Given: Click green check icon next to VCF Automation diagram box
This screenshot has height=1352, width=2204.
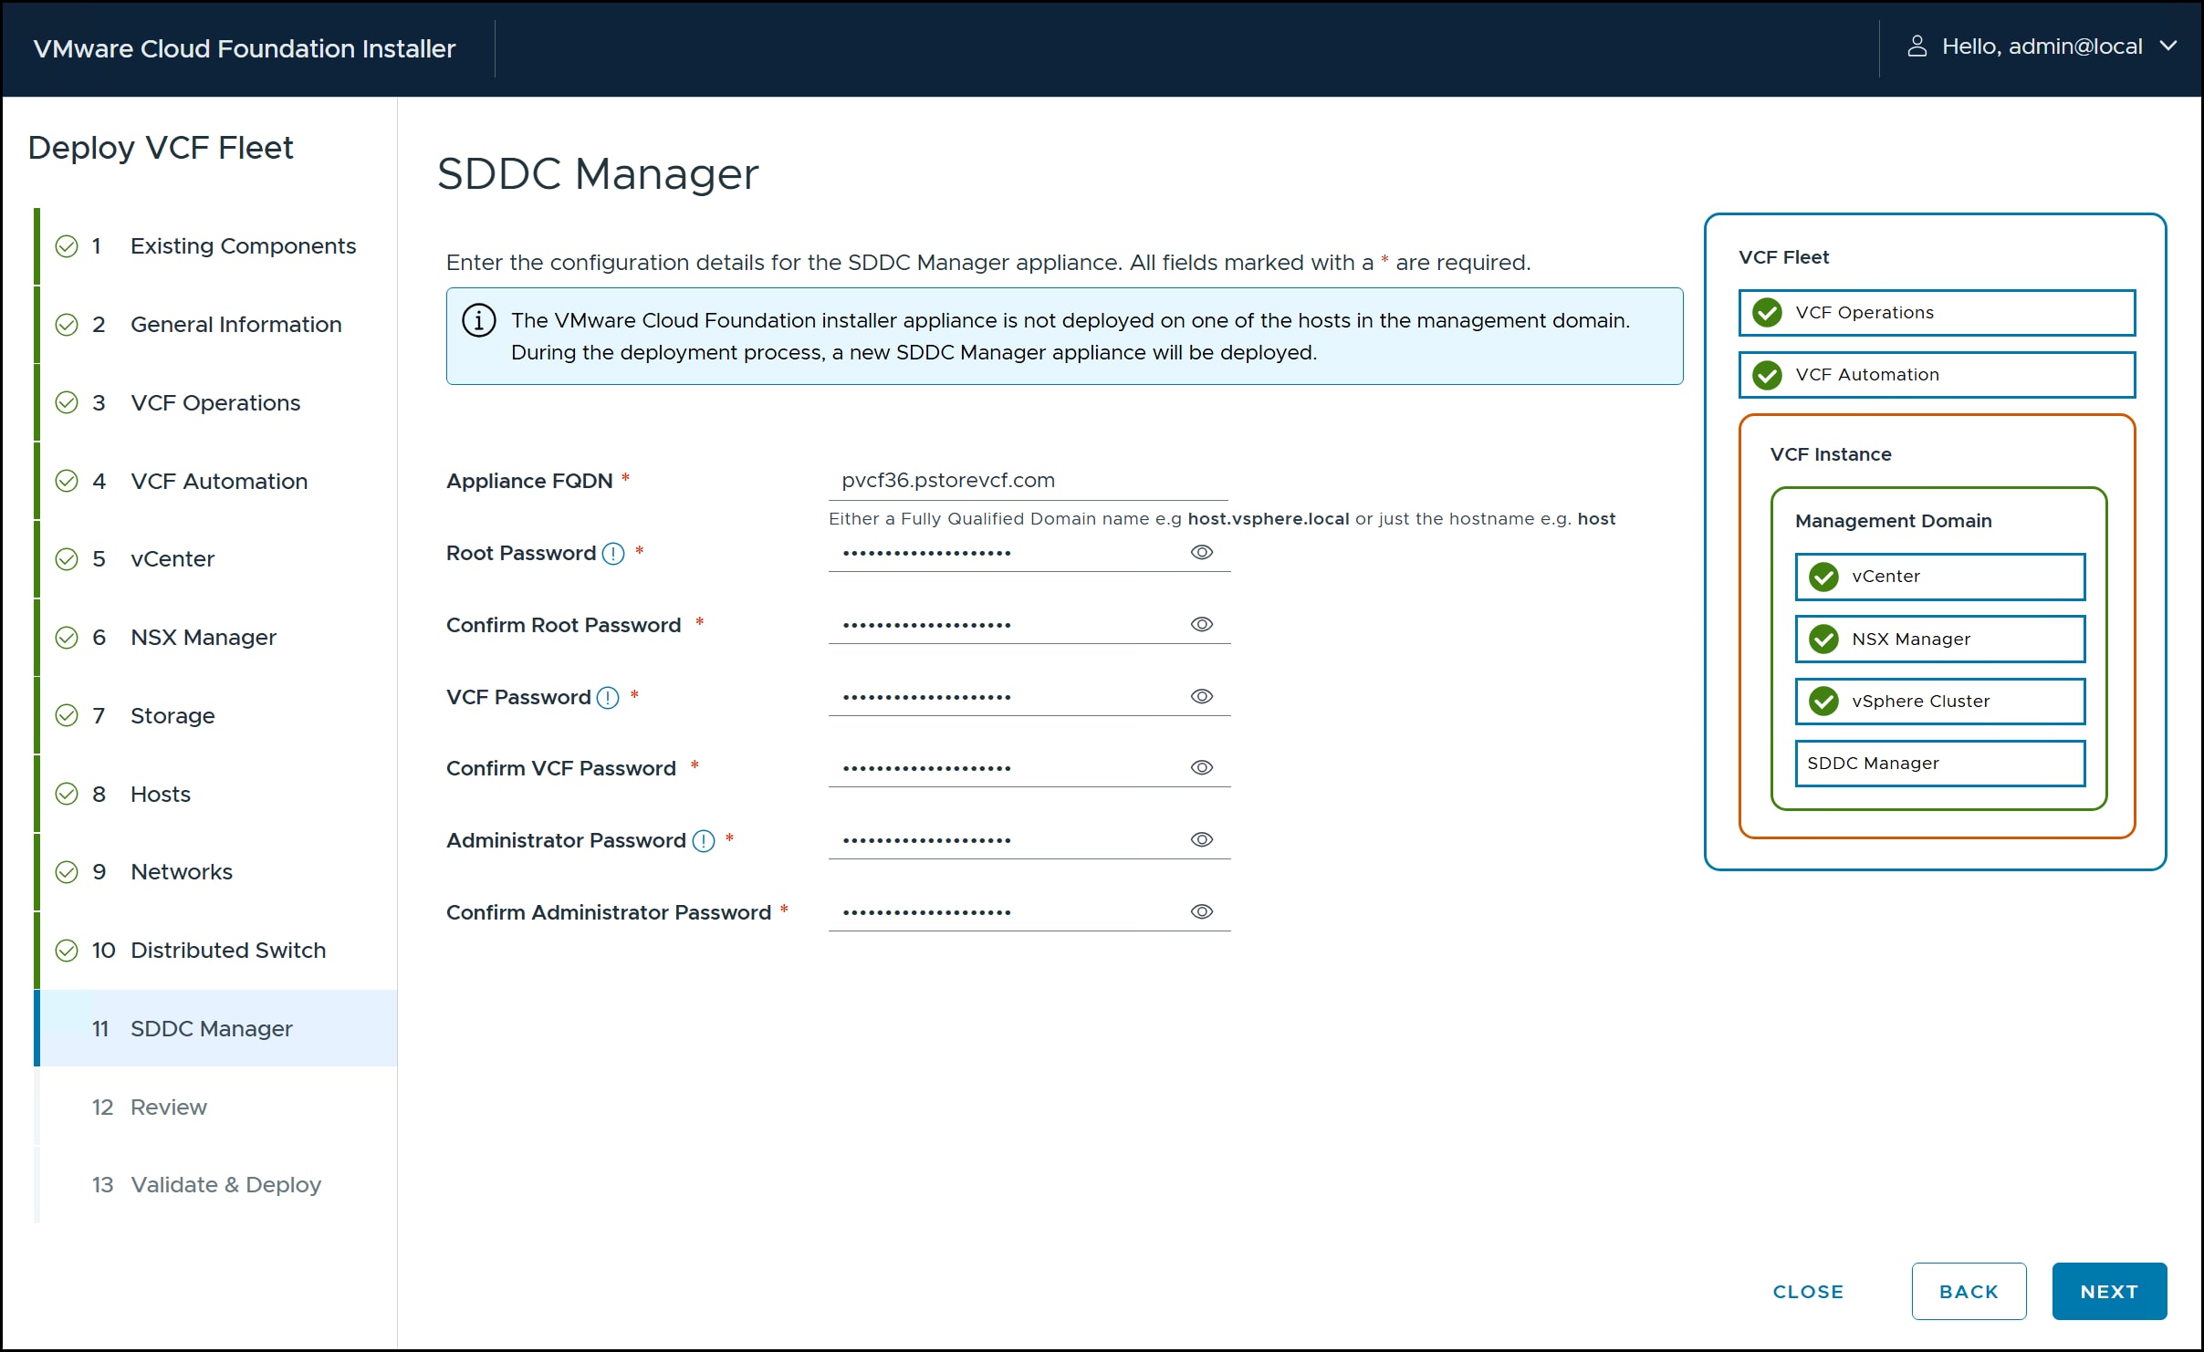Looking at the screenshot, I should [1768, 375].
